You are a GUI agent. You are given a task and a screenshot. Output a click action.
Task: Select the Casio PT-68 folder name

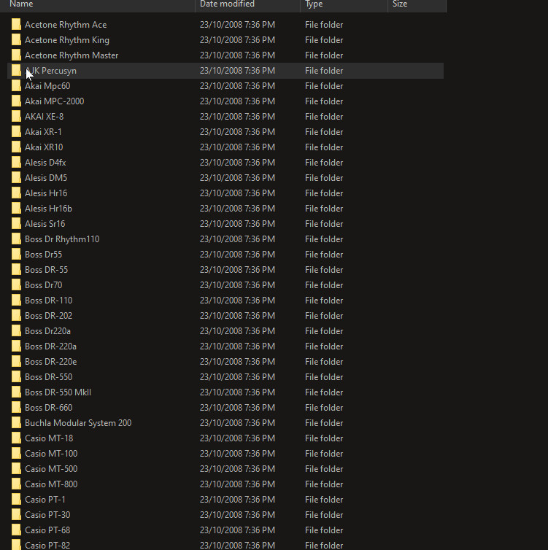47,530
